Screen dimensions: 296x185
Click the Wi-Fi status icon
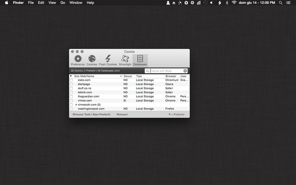(234, 3)
